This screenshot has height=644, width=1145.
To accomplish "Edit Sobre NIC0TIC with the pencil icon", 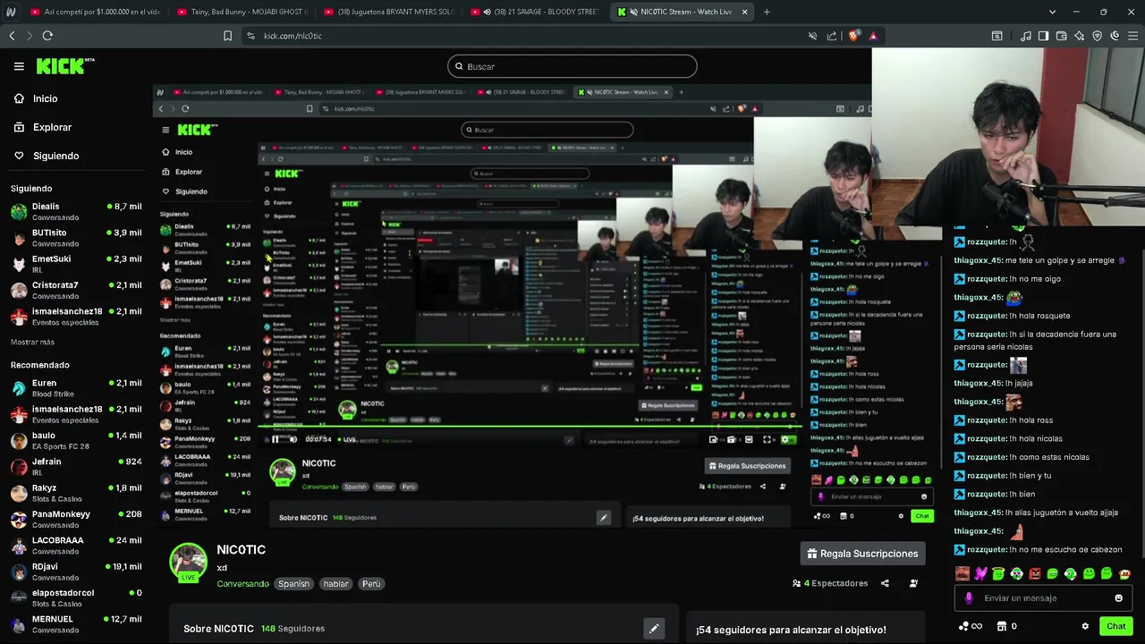I will (654, 629).
